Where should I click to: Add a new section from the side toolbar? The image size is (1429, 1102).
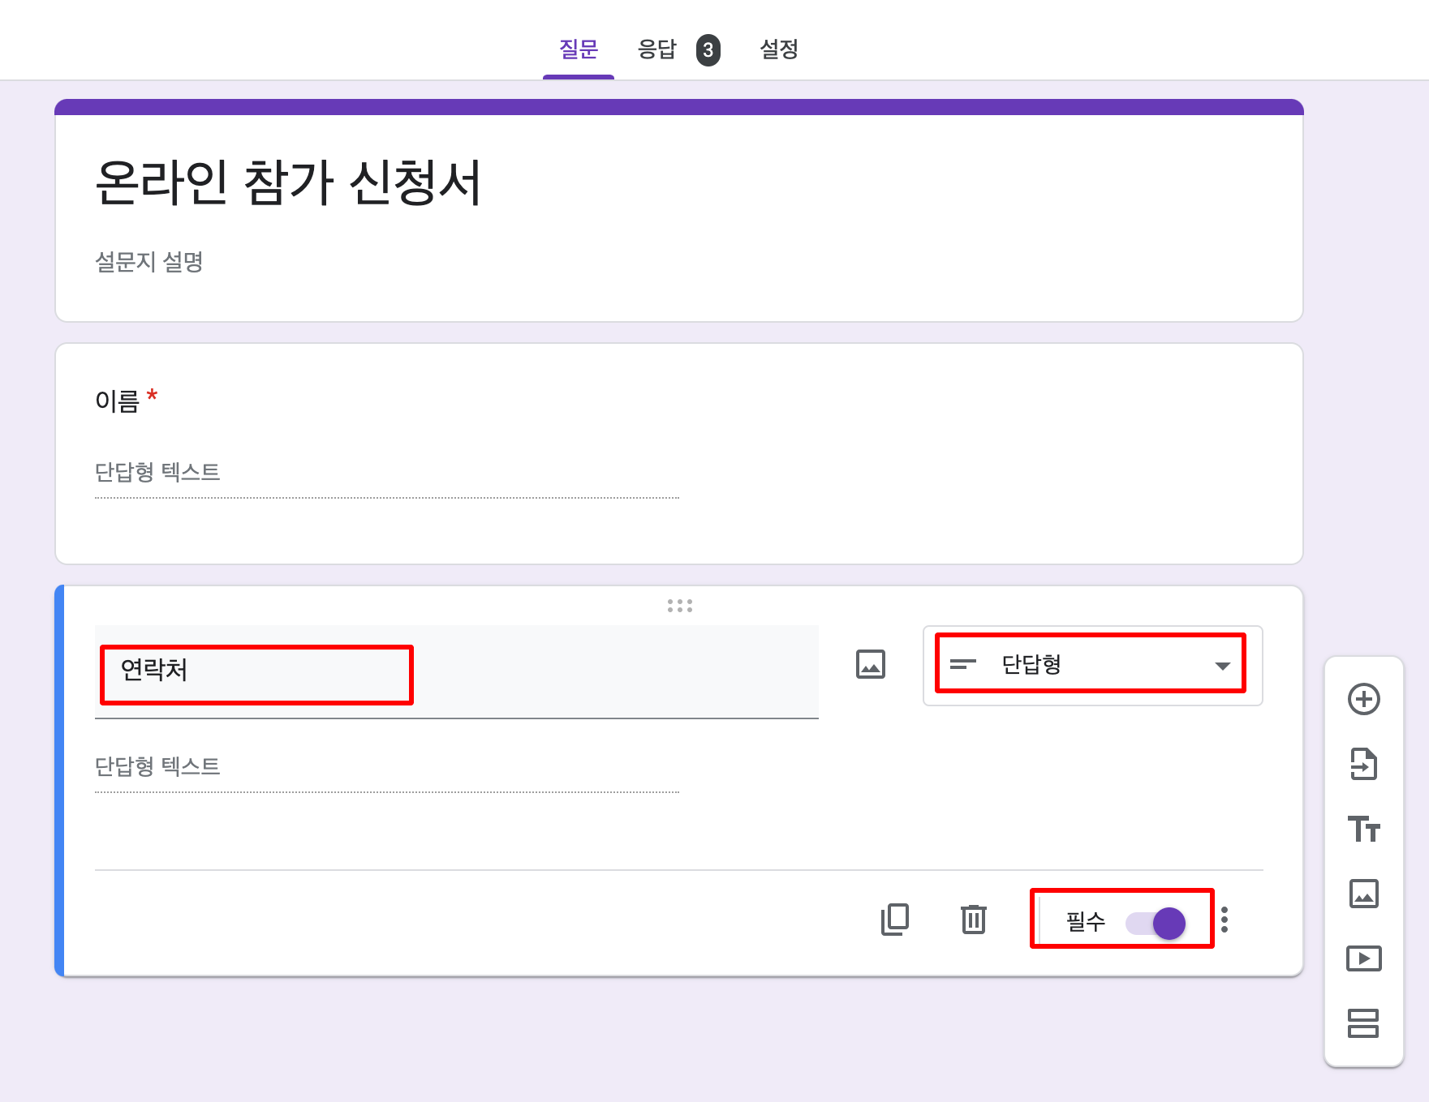(x=1363, y=1023)
